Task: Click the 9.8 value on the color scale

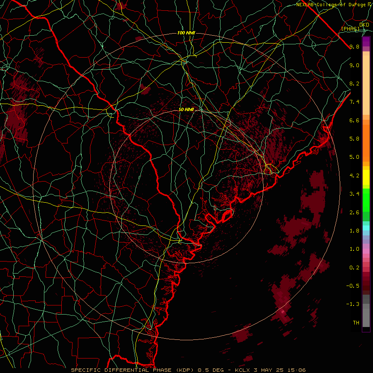Action: [x=354, y=46]
